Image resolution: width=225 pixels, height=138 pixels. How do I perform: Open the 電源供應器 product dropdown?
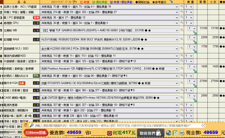point(110,105)
